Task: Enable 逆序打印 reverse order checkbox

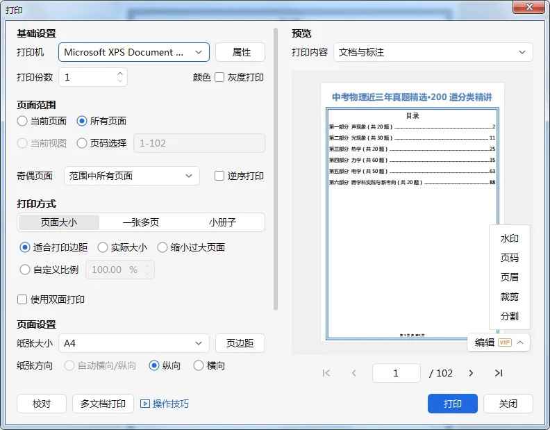Action: pos(219,176)
